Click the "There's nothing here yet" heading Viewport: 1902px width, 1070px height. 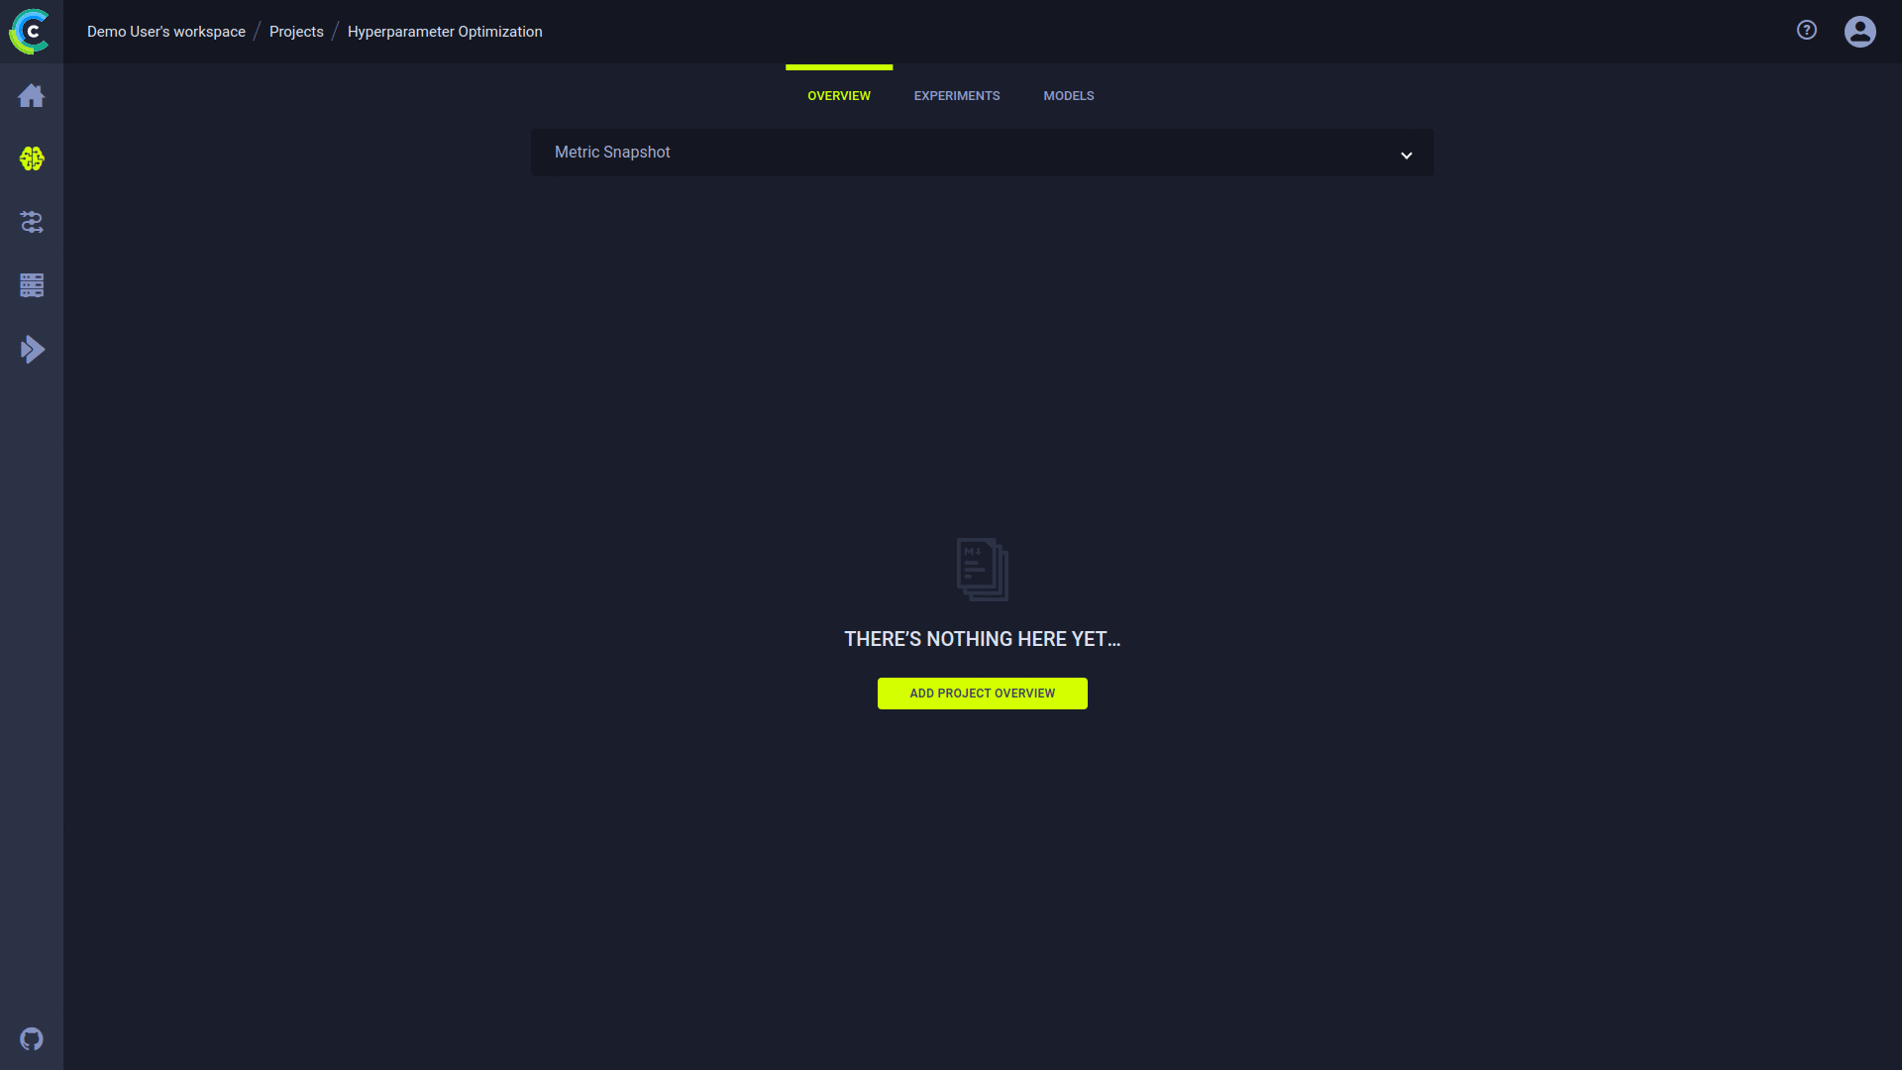click(x=982, y=639)
